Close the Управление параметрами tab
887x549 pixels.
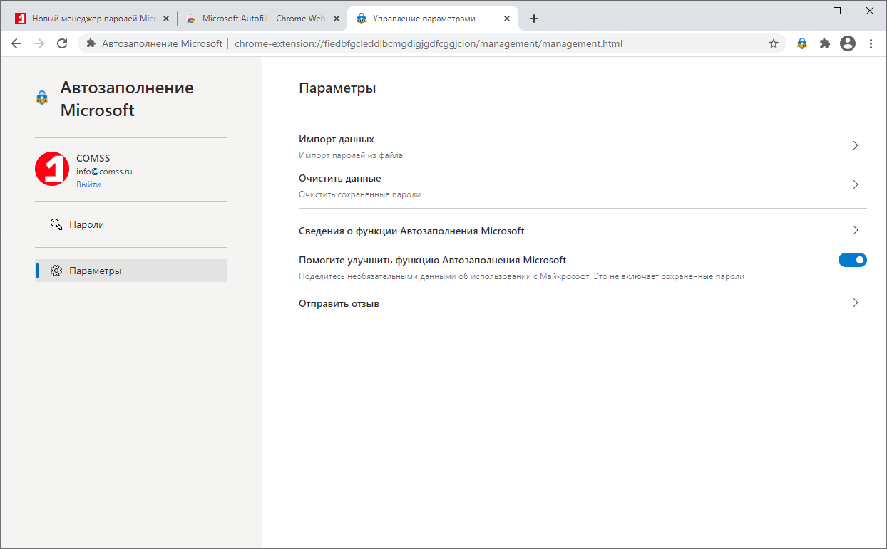tap(507, 19)
